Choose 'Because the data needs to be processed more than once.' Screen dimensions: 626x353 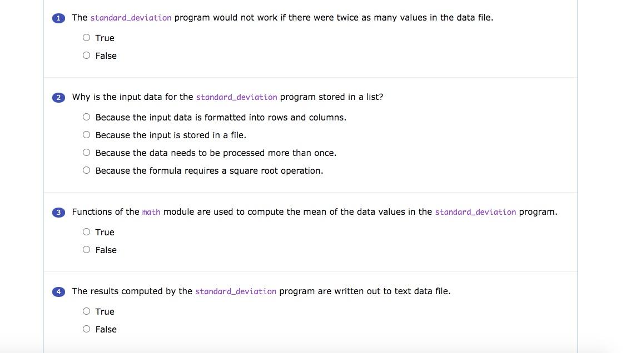point(86,152)
